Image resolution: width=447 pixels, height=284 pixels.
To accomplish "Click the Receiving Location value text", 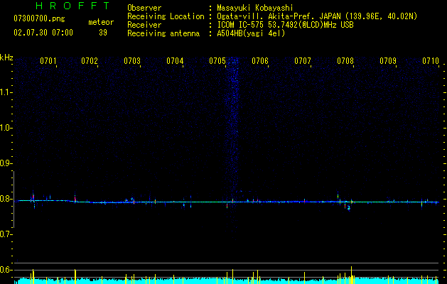I will [317, 16].
